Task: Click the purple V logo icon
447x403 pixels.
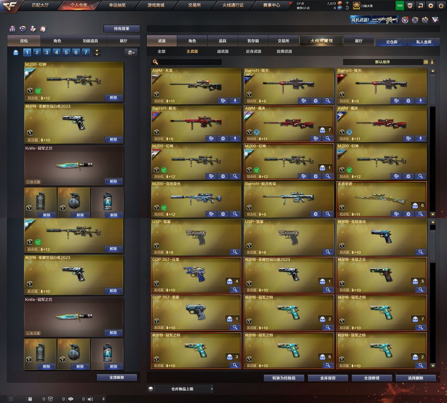Action: coord(435,20)
